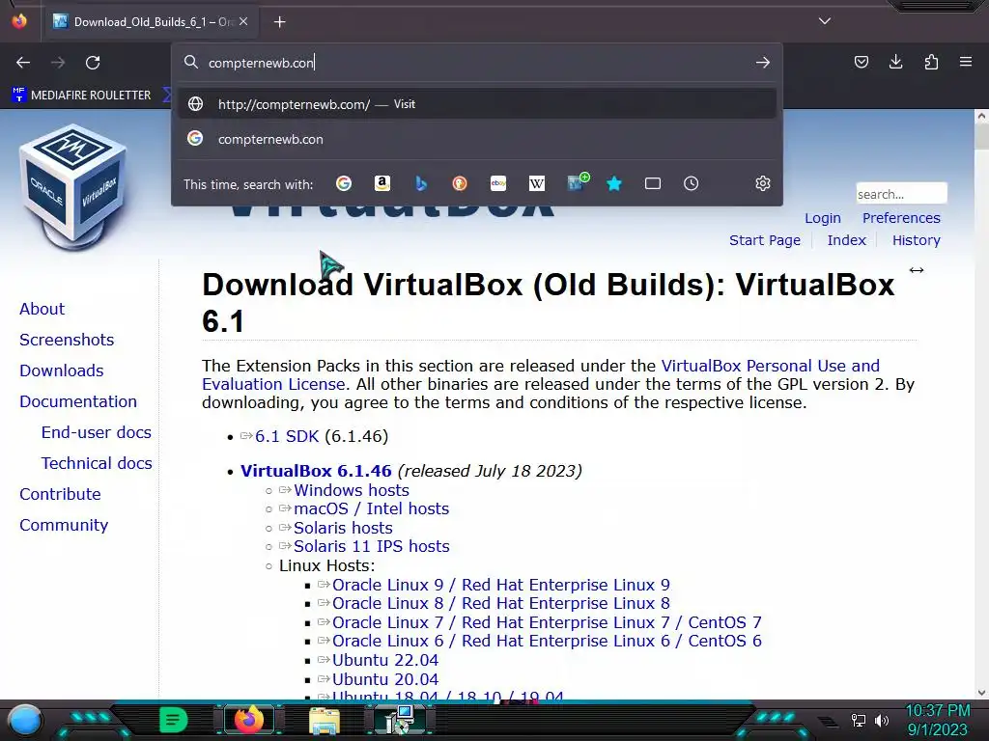This screenshot has width=989, height=741.
Task: Close the Download_Old_Builds_6_1 tab
Action: pyautogui.click(x=243, y=21)
